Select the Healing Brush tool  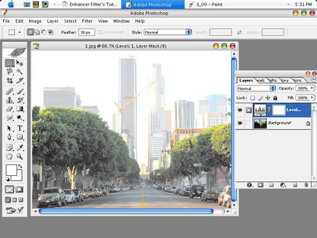click(10, 91)
